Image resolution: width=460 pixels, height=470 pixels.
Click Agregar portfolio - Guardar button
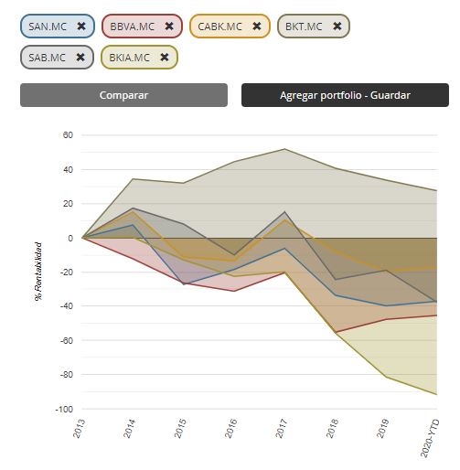(345, 95)
